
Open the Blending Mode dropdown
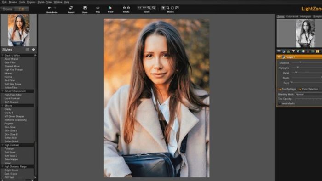point(309,94)
